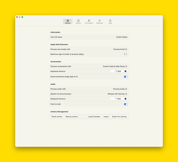Image resolution: width=178 pixels, height=162 pixels.
Task: Click the yellow minimize window button
Action: point(20,17)
